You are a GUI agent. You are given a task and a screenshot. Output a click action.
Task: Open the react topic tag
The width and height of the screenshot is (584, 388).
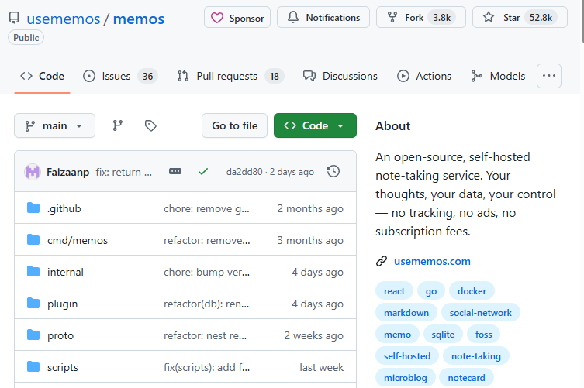point(394,291)
